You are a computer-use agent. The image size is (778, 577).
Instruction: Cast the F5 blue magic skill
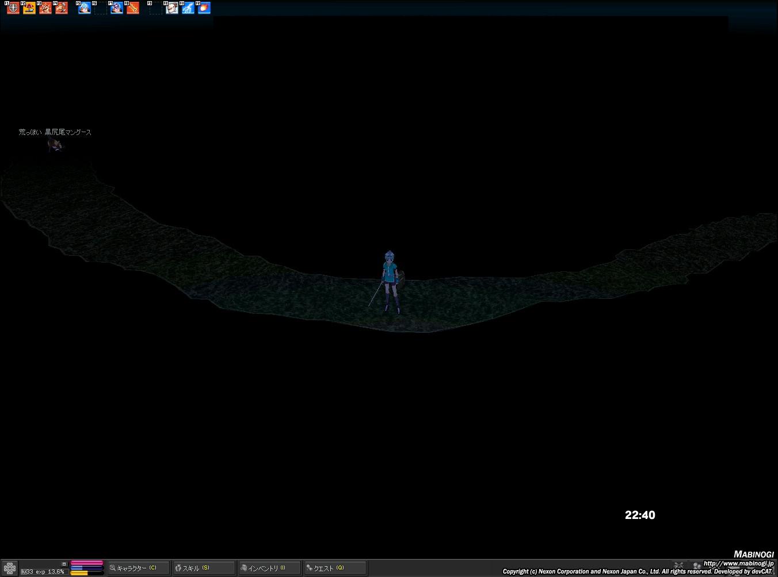85,8
